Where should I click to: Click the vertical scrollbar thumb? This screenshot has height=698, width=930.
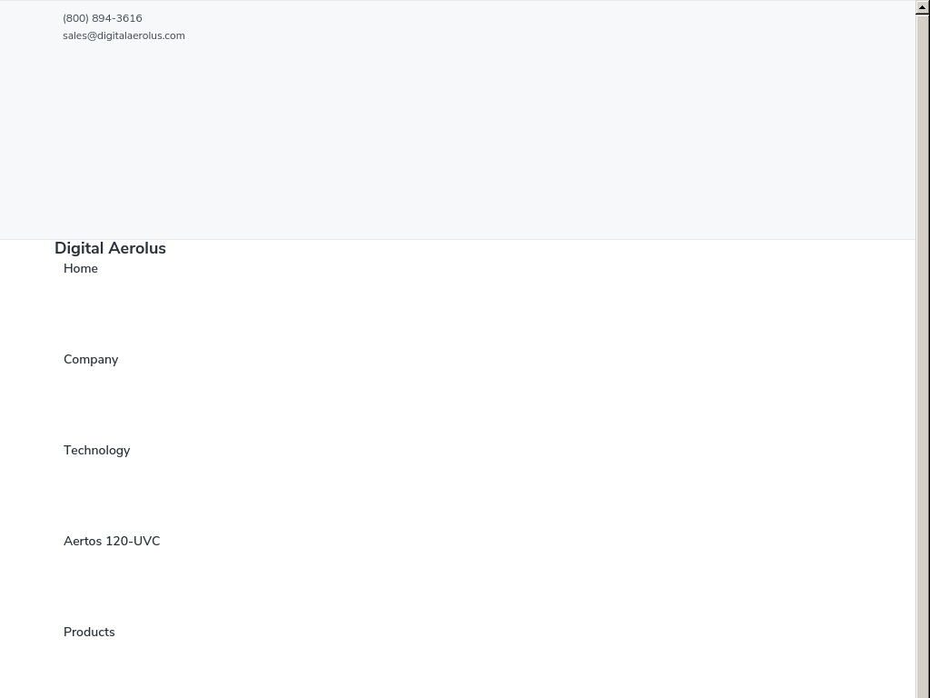click(x=923, y=356)
